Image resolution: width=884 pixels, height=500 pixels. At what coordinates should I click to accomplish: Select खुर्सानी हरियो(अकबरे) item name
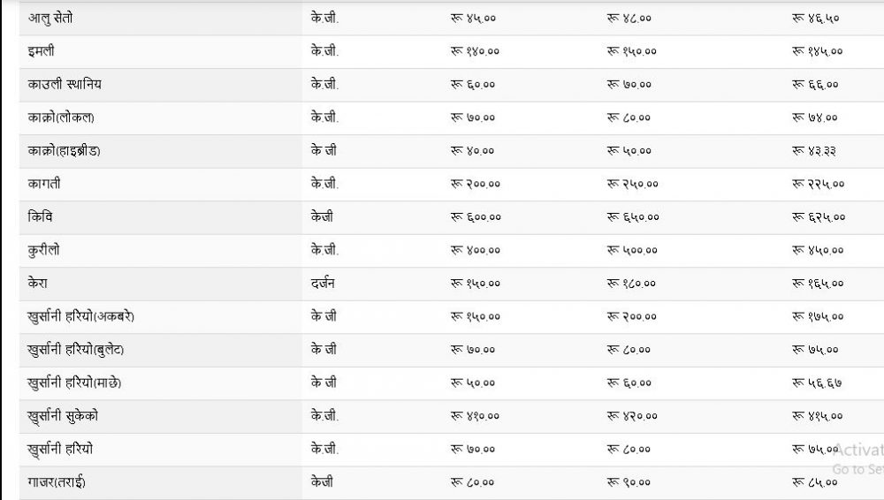click(80, 316)
